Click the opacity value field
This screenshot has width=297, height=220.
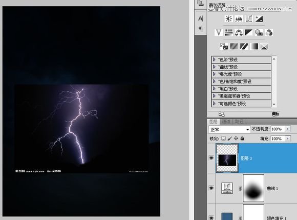278,129
